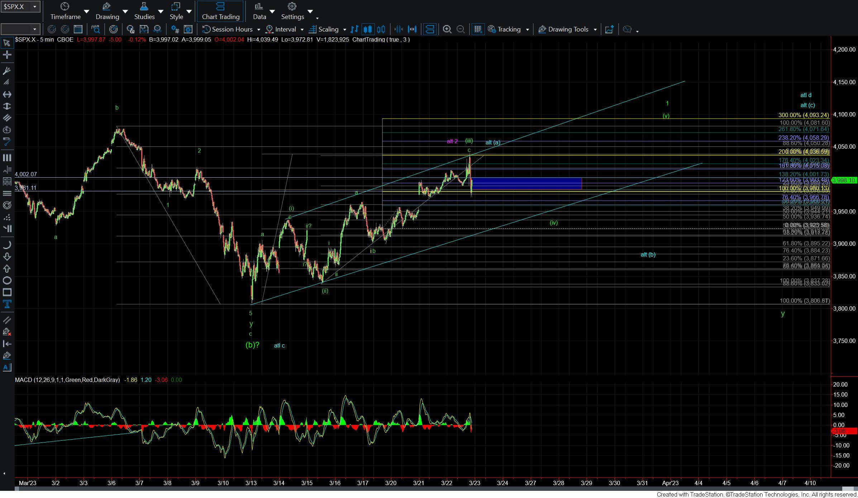Viewport: 858px width, 498px height.
Task: Click the calendar window toolbar icon
Action: 78,29
